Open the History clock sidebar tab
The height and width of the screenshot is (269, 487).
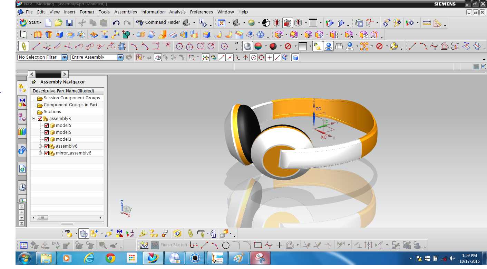(x=22, y=187)
